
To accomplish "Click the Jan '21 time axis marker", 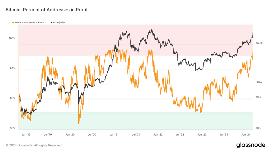I will click(114, 135).
